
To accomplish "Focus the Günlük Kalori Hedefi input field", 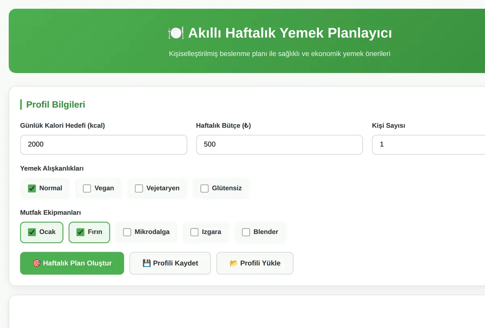I will point(104,144).
